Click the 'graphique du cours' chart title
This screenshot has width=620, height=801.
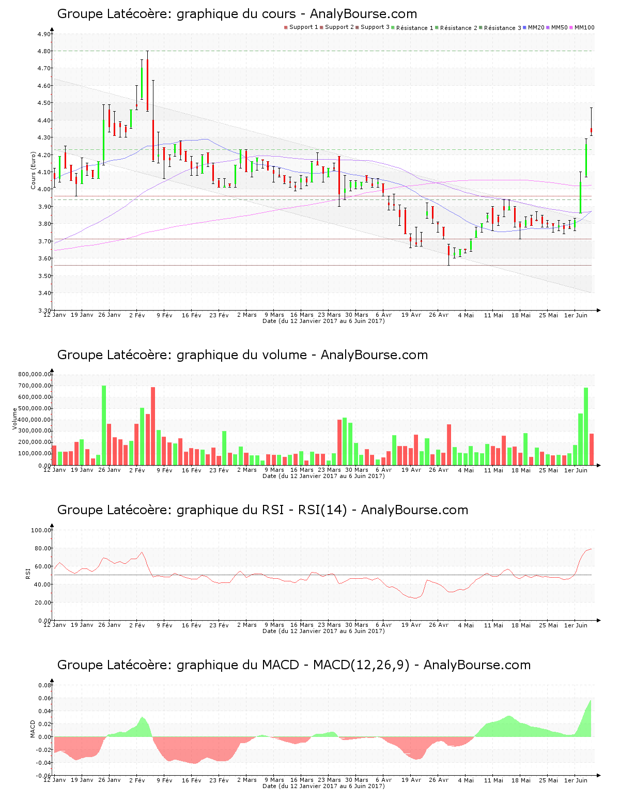236,14
